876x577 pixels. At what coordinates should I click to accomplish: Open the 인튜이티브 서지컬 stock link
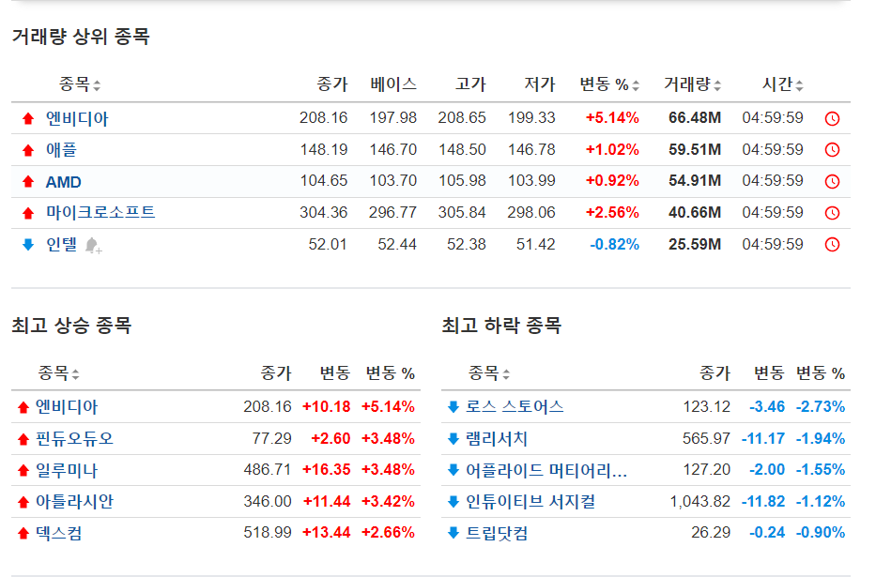point(530,502)
